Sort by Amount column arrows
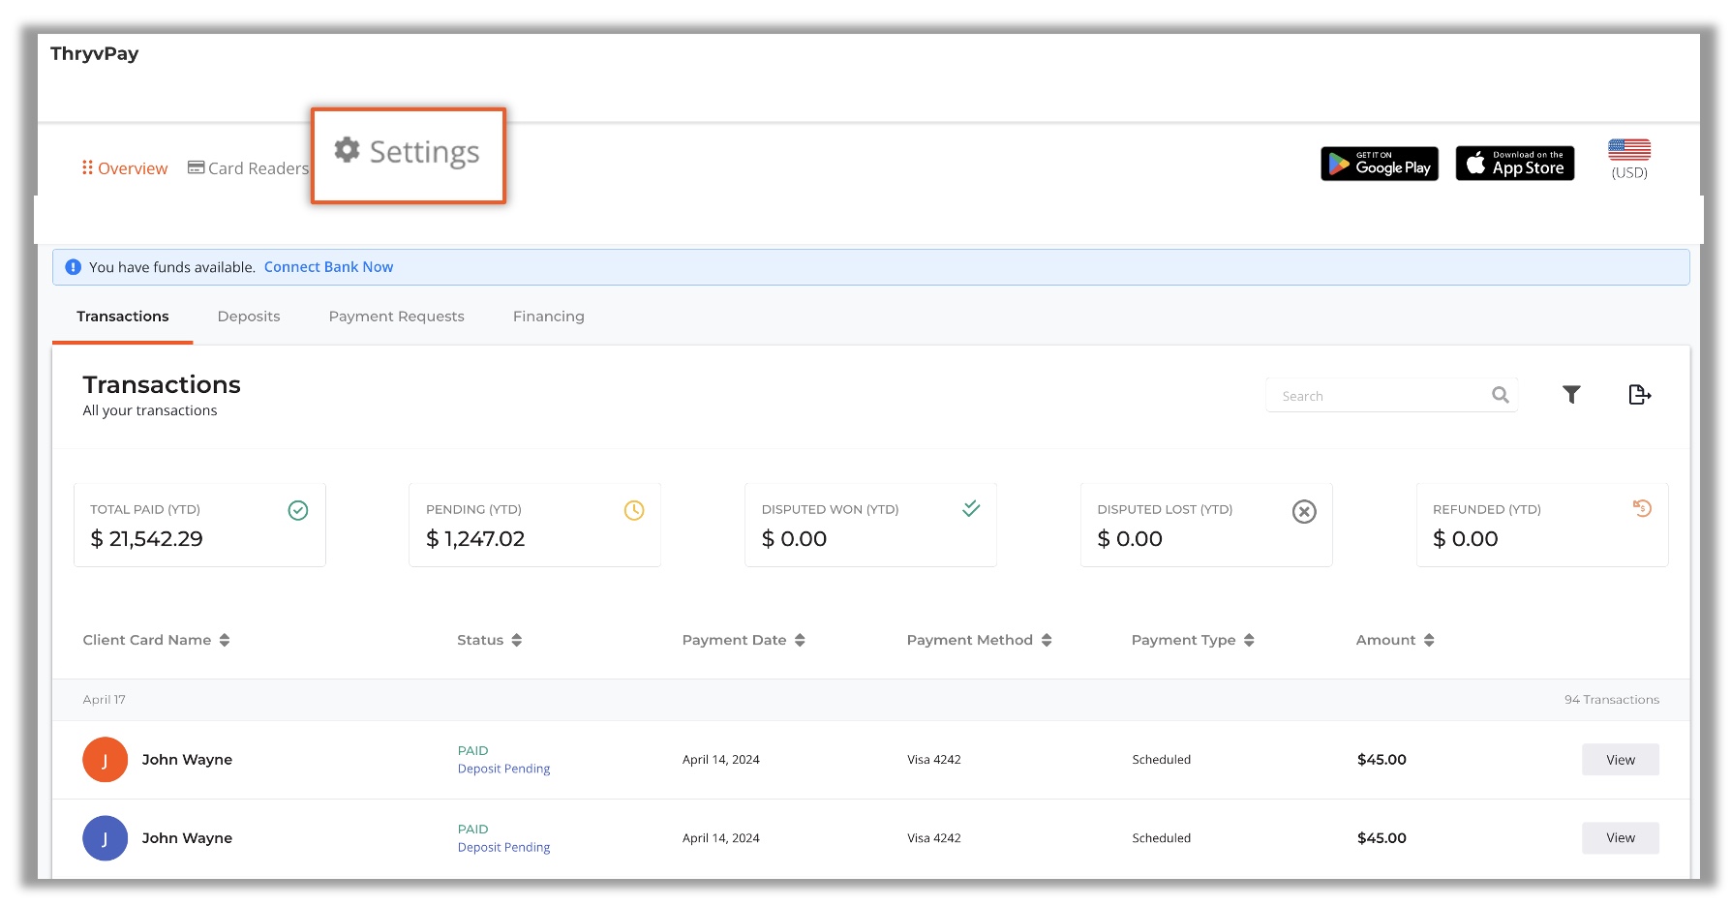 click(x=1429, y=640)
